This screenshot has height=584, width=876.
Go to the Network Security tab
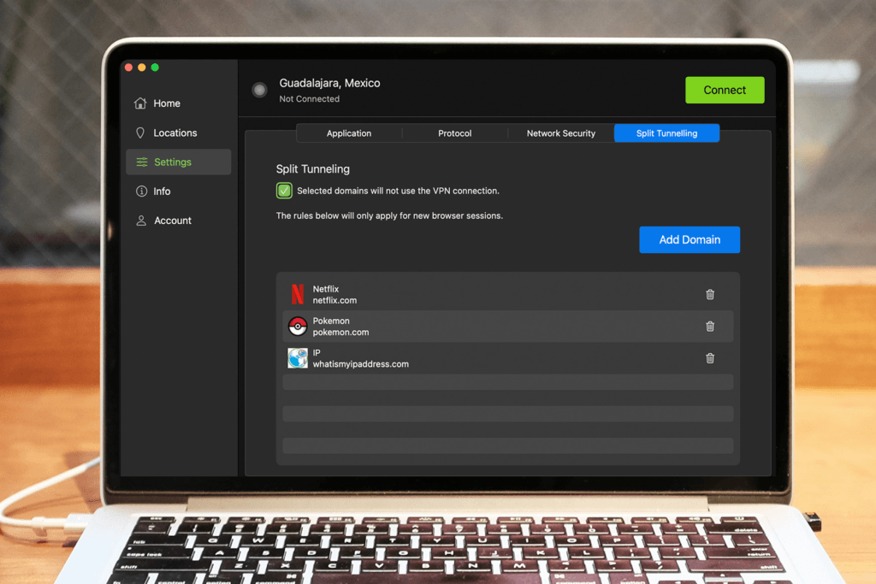(x=561, y=133)
